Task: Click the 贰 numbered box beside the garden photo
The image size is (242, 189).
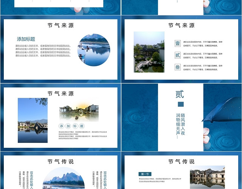Action: [178, 55]
